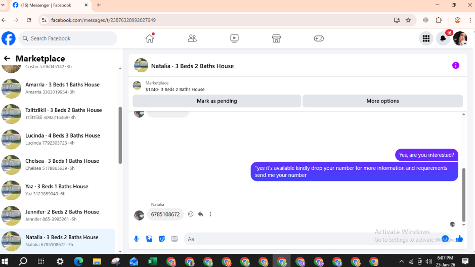Image resolution: width=475 pixels, height=267 pixels.
Task: Open Jennifer 2 Beds 2 Baths conversation
Action: click(58, 215)
